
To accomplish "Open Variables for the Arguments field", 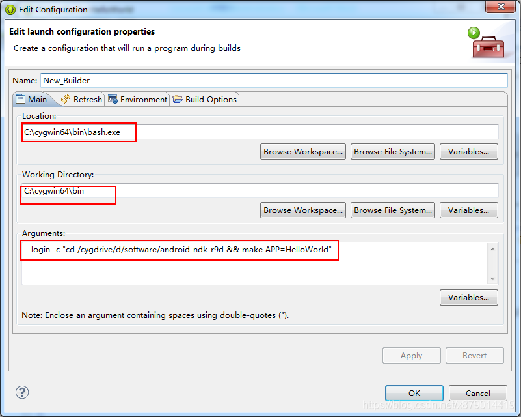I will click(468, 298).
